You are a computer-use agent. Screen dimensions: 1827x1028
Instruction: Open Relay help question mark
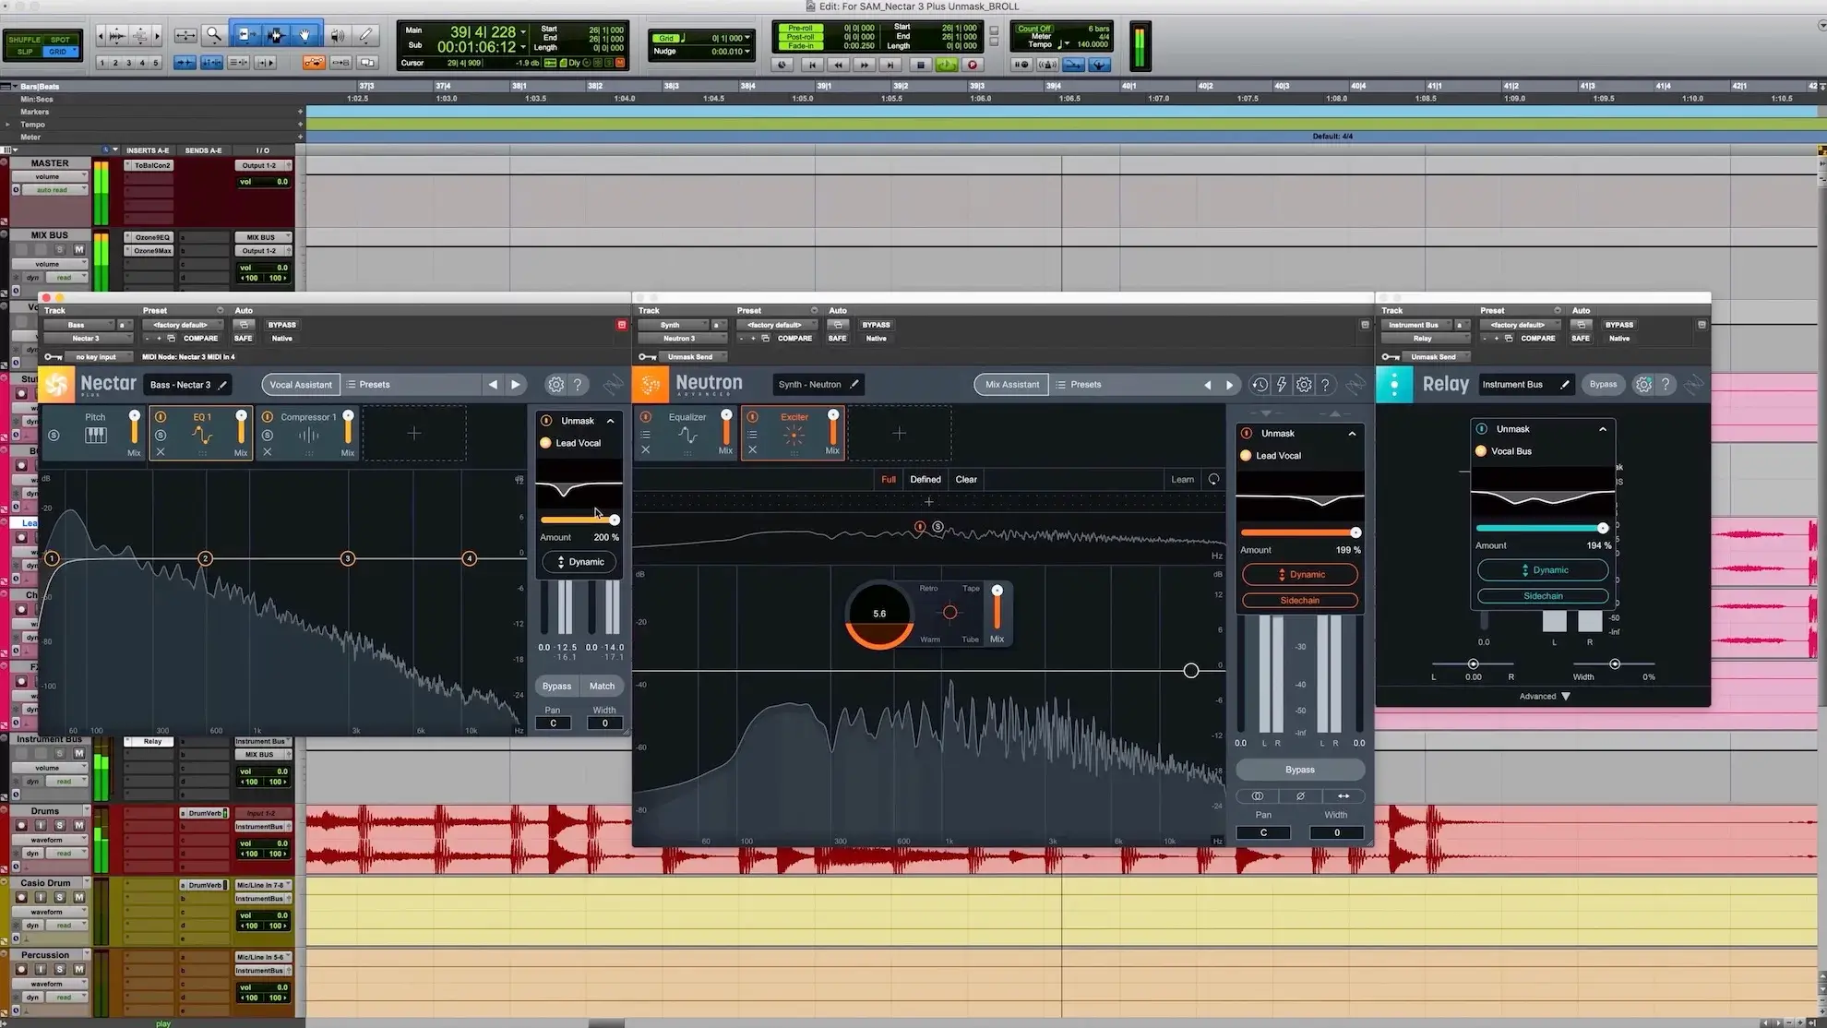coord(1666,385)
